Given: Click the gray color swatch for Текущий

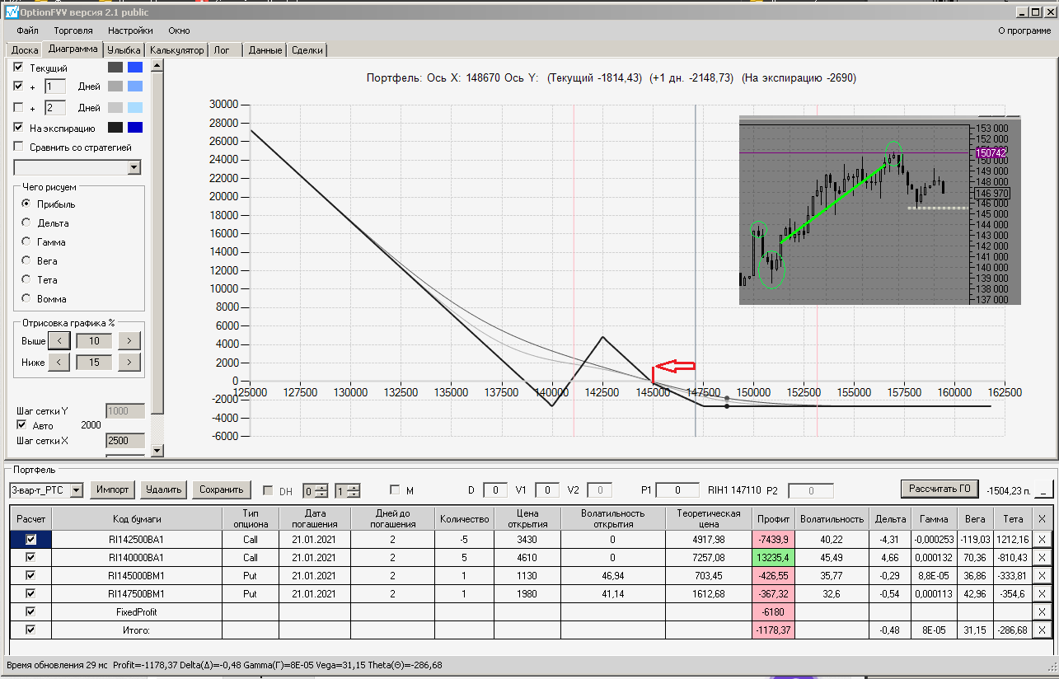Looking at the screenshot, I should pos(115,68).
